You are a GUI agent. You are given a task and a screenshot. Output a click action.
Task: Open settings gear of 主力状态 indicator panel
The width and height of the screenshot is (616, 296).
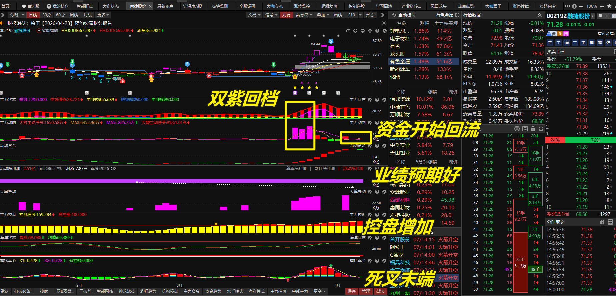point(370,100)
